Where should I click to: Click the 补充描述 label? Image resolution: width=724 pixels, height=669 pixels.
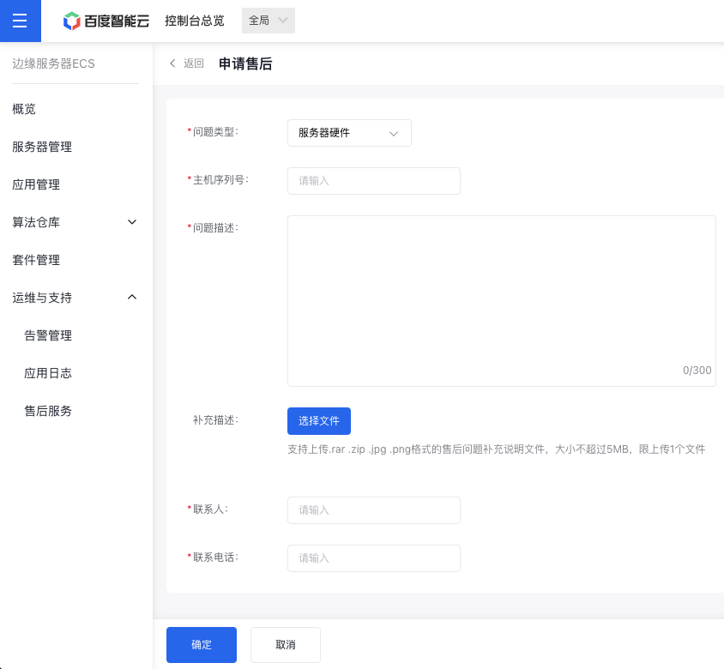[x=215, y=420]
